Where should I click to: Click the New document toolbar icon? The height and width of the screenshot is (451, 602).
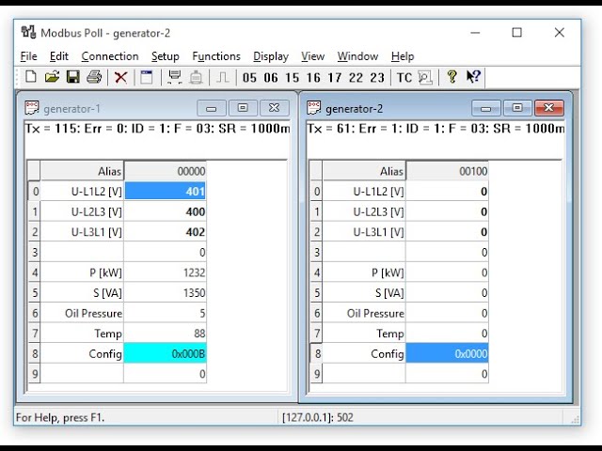30,77
